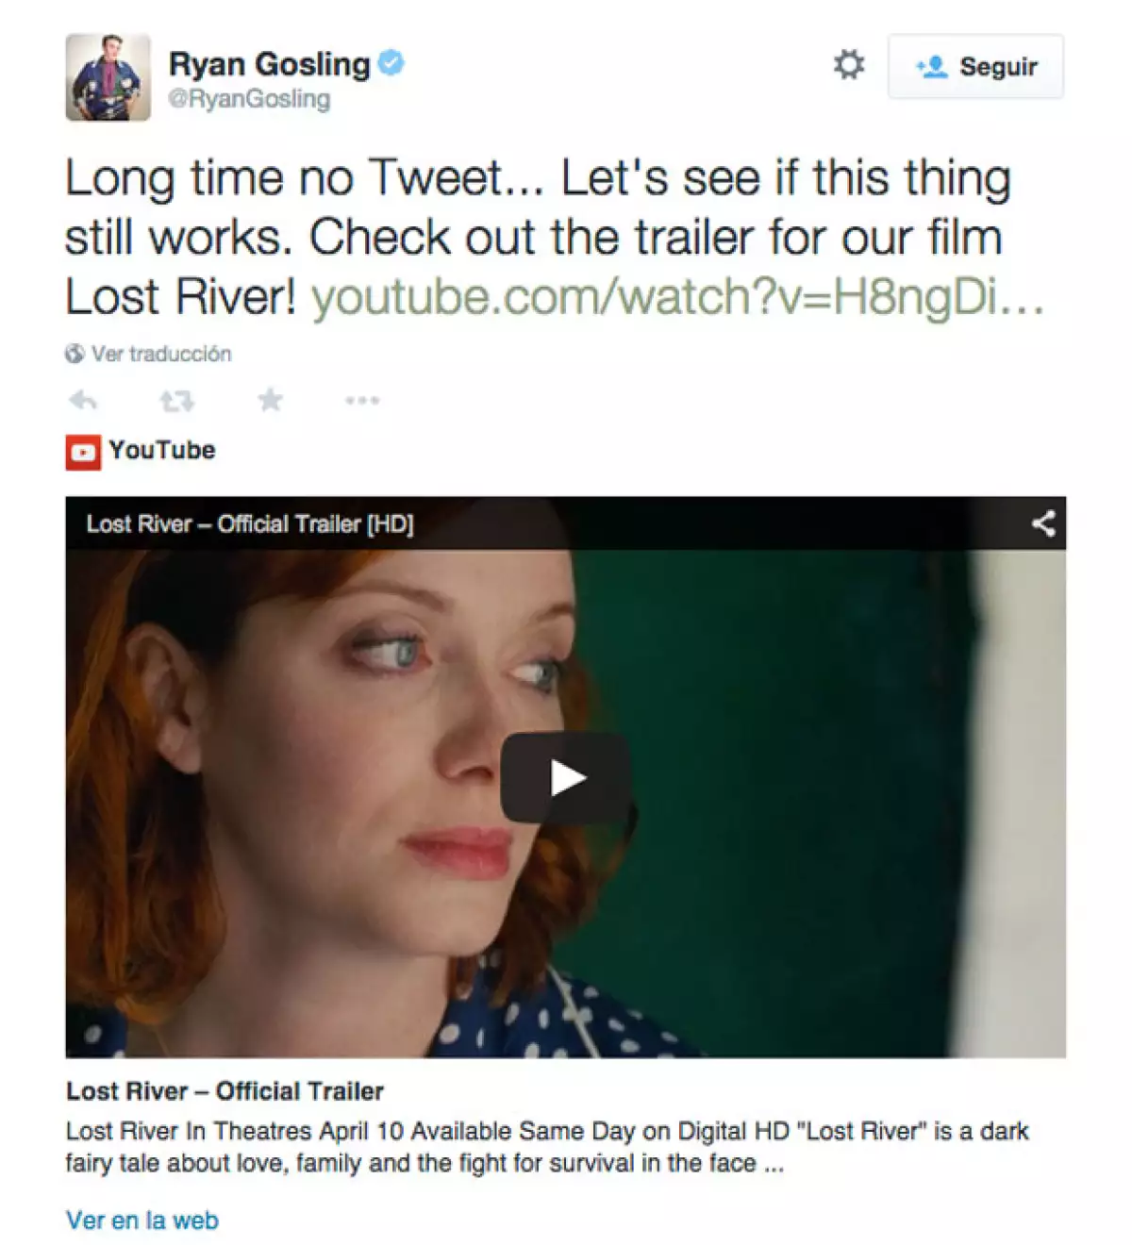
Task: Click the YouTube source label
Action: pyautogui.click(x=162, y=450)
